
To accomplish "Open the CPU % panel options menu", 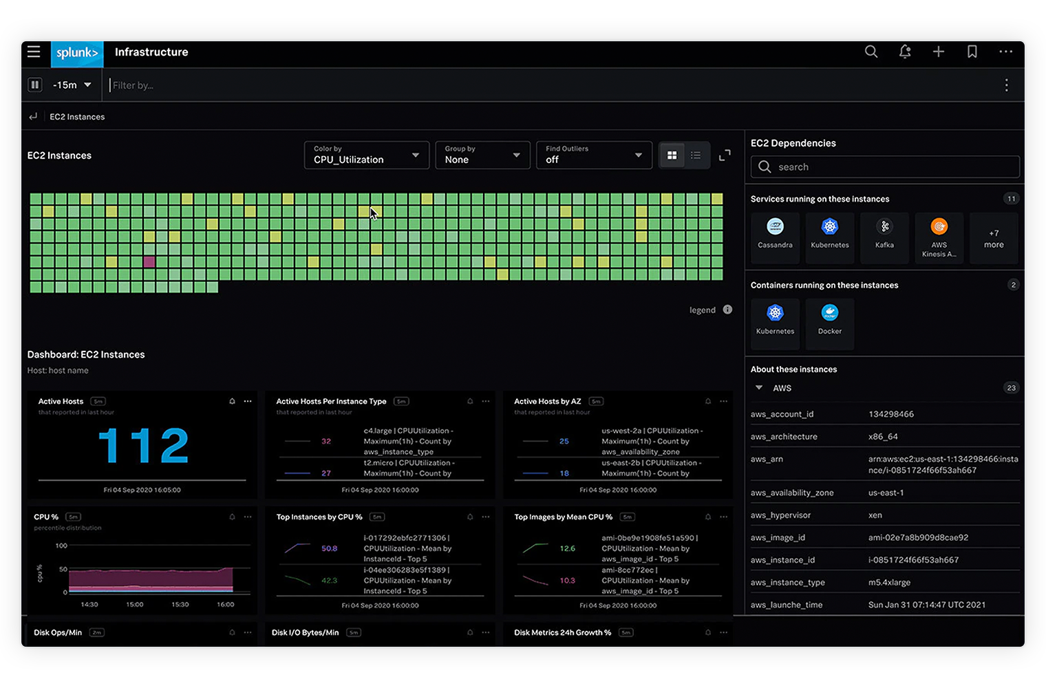I will click(x=248, y=517).
